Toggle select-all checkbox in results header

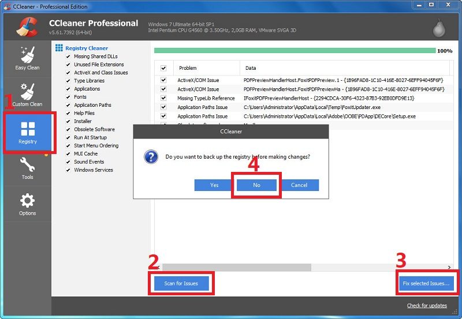163,68
